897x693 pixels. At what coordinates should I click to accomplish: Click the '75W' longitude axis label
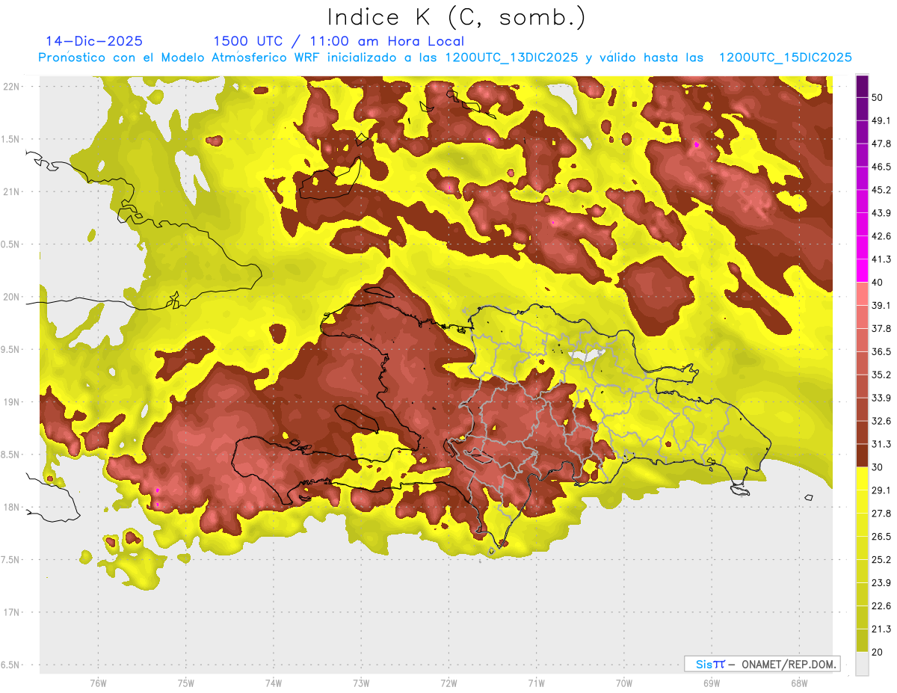185,684
